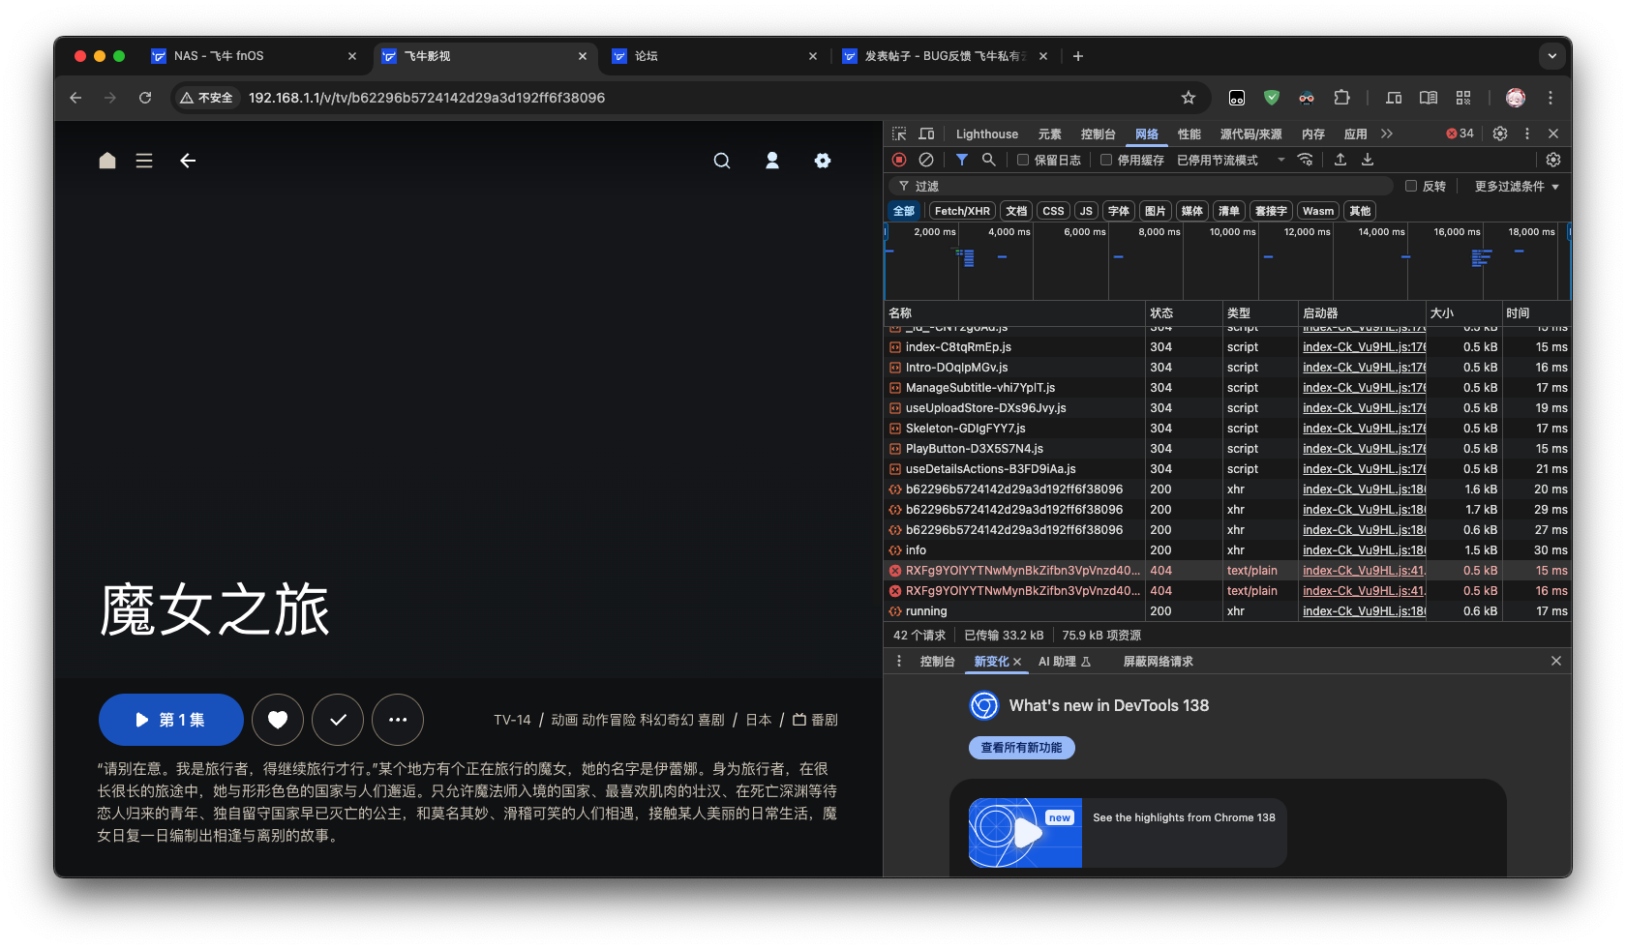1626x949 pixels.
Task: Switch to the Lighthouse tab
Action: pyautogui.click(x=987, y=134)
